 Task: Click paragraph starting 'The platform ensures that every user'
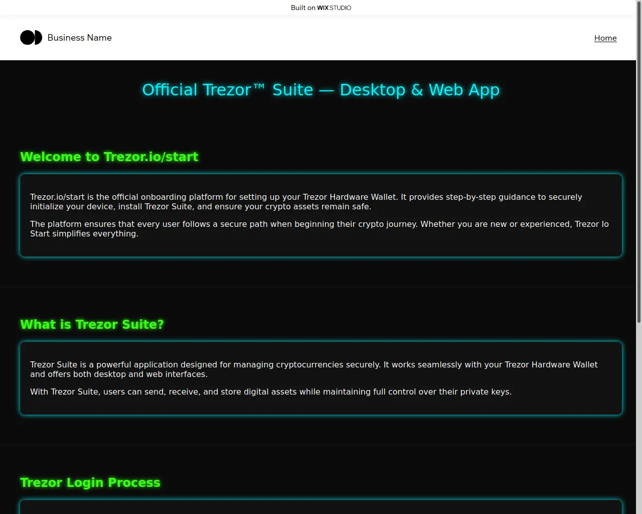tap(319, 229)
